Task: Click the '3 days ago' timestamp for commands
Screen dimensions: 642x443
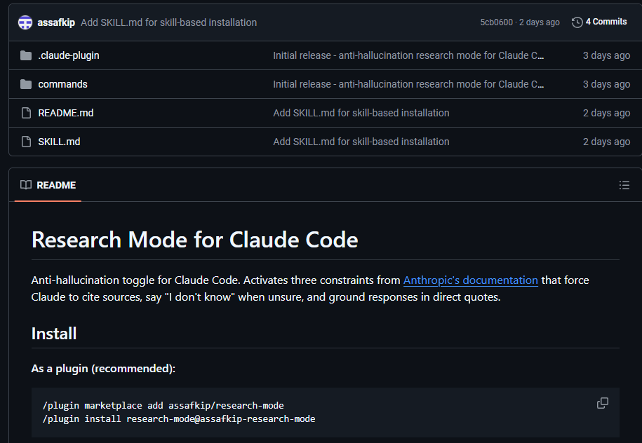Action: coord(606,84)
